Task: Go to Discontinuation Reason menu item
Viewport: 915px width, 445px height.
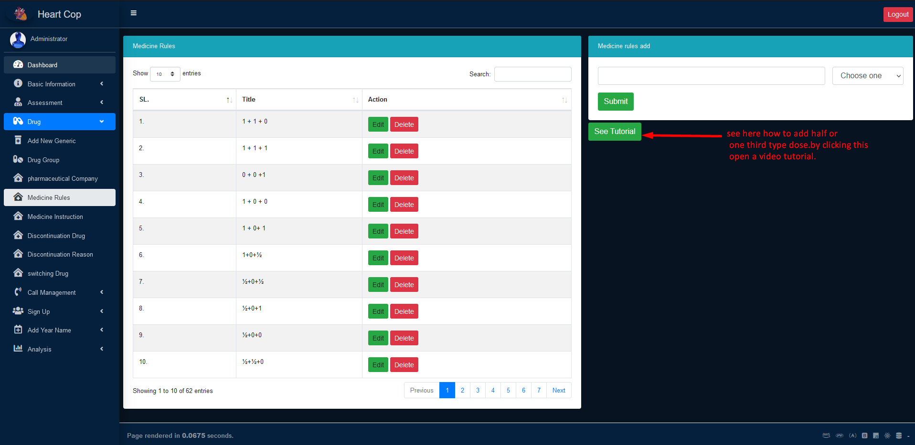Action: point(60,254)
